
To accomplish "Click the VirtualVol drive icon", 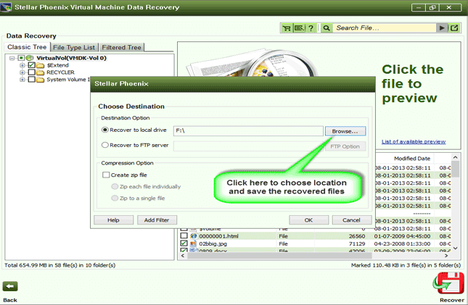I will tap(30, 58).
